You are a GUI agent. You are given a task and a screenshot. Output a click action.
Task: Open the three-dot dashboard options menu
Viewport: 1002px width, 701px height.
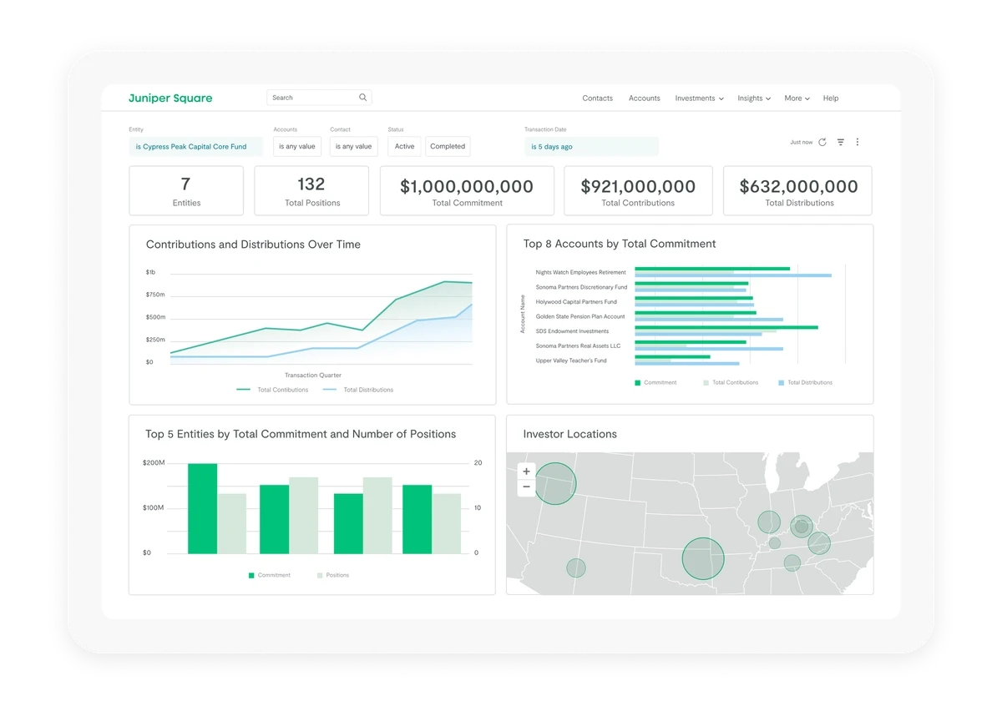[x=858, y=142]
